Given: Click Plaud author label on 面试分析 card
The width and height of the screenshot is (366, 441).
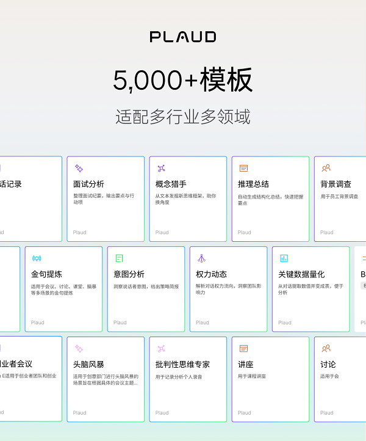Looking at the screenshot, I should pos(79,232).
